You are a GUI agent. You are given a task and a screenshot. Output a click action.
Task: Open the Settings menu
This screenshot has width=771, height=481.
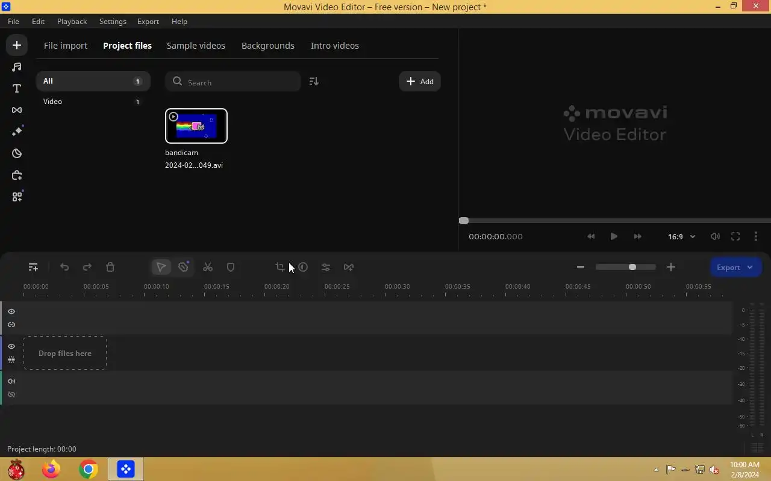click(113, 21)
